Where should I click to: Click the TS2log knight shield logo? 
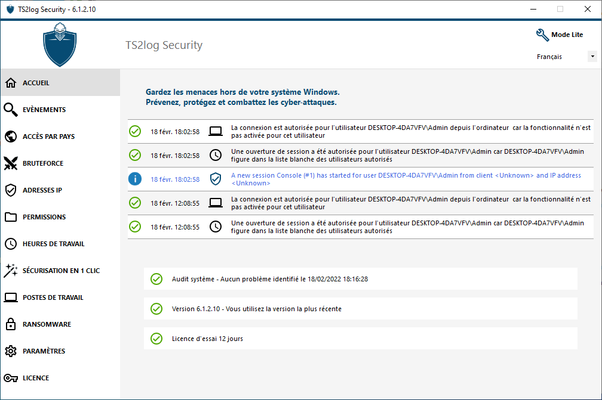[60, 45]
